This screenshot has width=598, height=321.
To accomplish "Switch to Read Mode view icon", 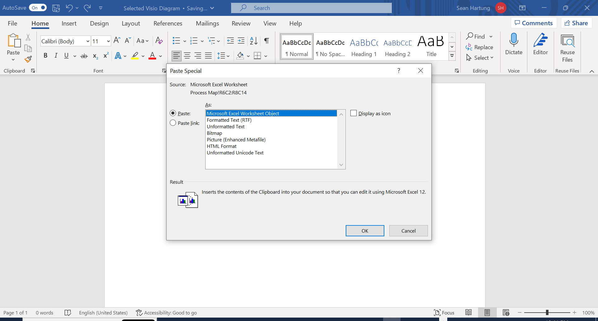I will pos(468,312).
